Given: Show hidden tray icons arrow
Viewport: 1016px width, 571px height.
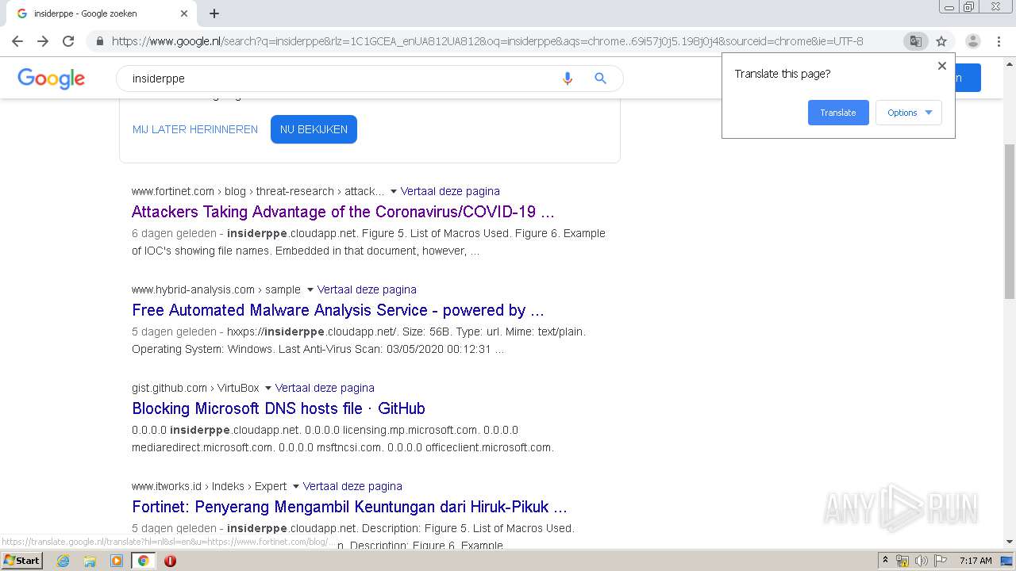Looking at the screenshot, I should [x=887, y=561].
